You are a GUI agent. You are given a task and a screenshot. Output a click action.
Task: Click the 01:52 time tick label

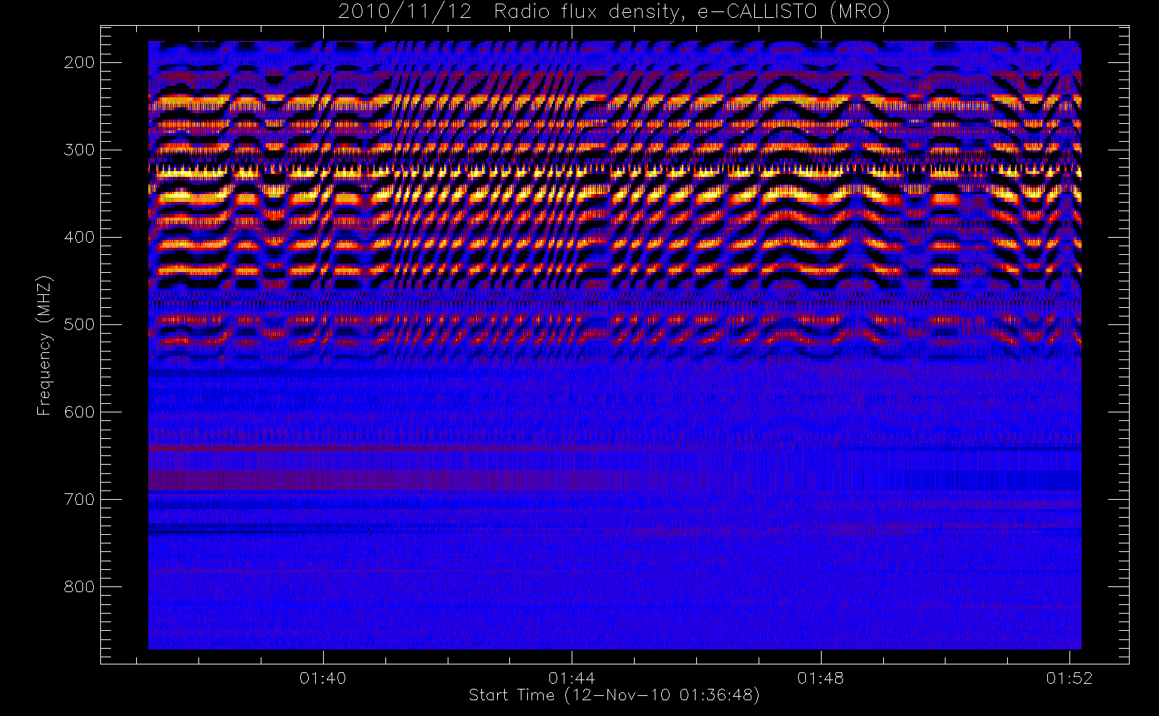click(x=1069, y=678)
